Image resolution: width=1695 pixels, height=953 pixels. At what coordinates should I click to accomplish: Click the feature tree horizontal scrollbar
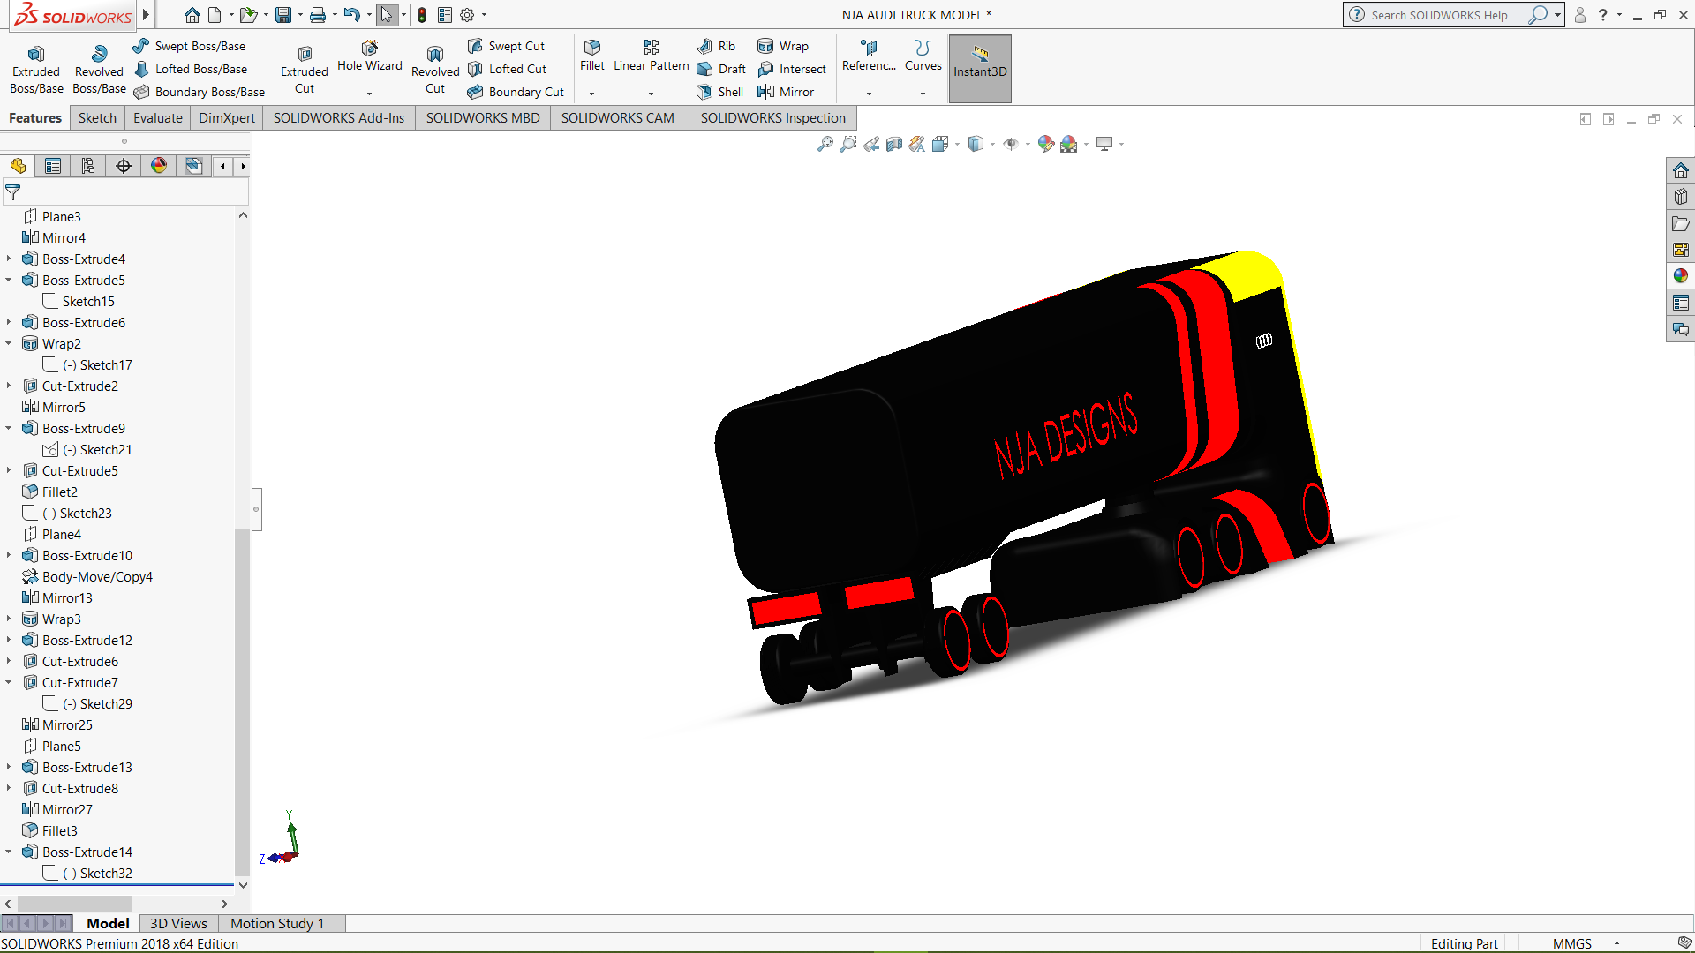click(x=75, y=904)
